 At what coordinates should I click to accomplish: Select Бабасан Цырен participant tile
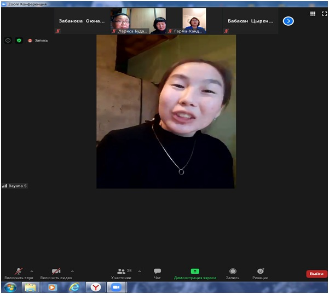point(250,21)
